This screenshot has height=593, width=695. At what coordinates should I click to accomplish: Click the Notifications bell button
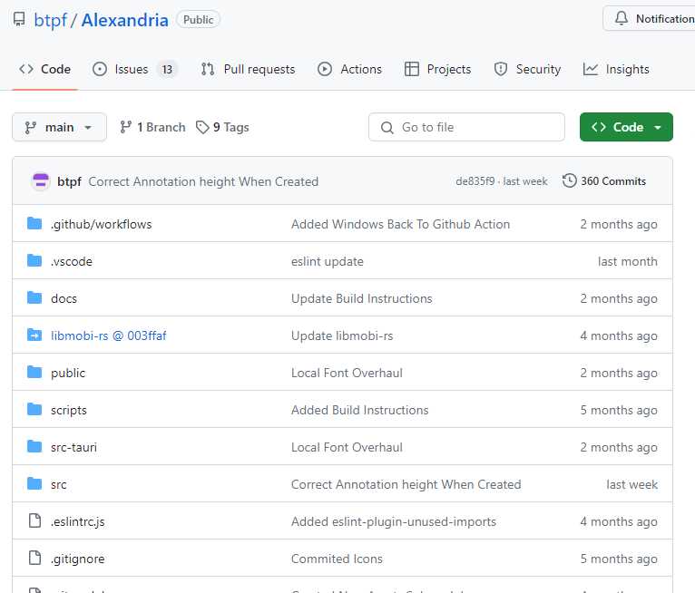649,19
